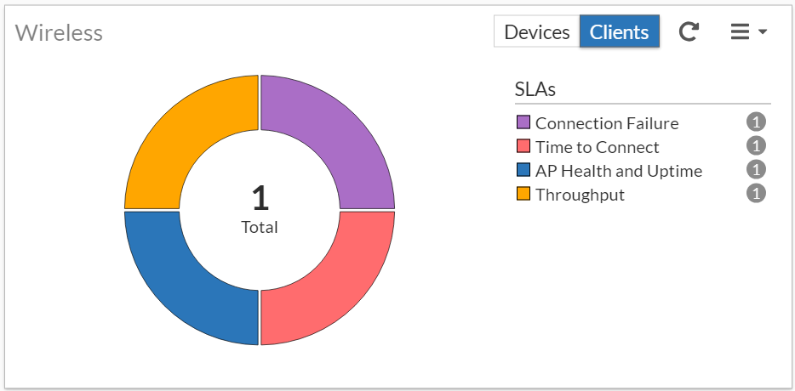
Task: Switch to the Devices view
Action: (x=536, y=32)
